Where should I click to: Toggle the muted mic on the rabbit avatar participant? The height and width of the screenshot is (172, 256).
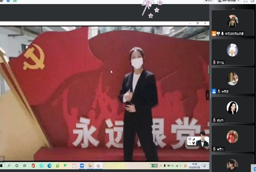(214, 63)
